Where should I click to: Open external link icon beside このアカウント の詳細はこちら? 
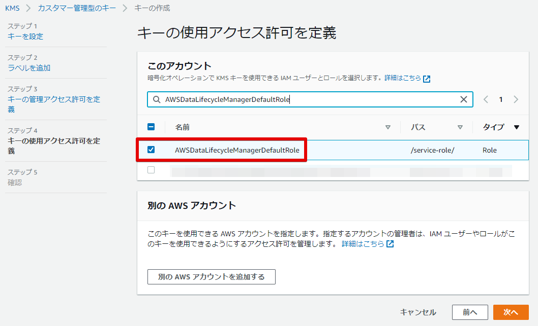tap(427, 79)
